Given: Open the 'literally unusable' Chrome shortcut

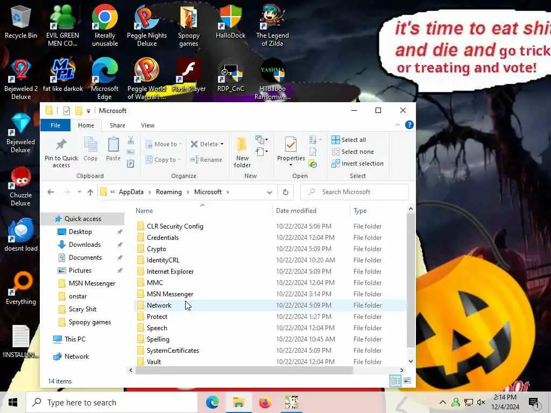Looking at the screenshot, I should (105, 26).
